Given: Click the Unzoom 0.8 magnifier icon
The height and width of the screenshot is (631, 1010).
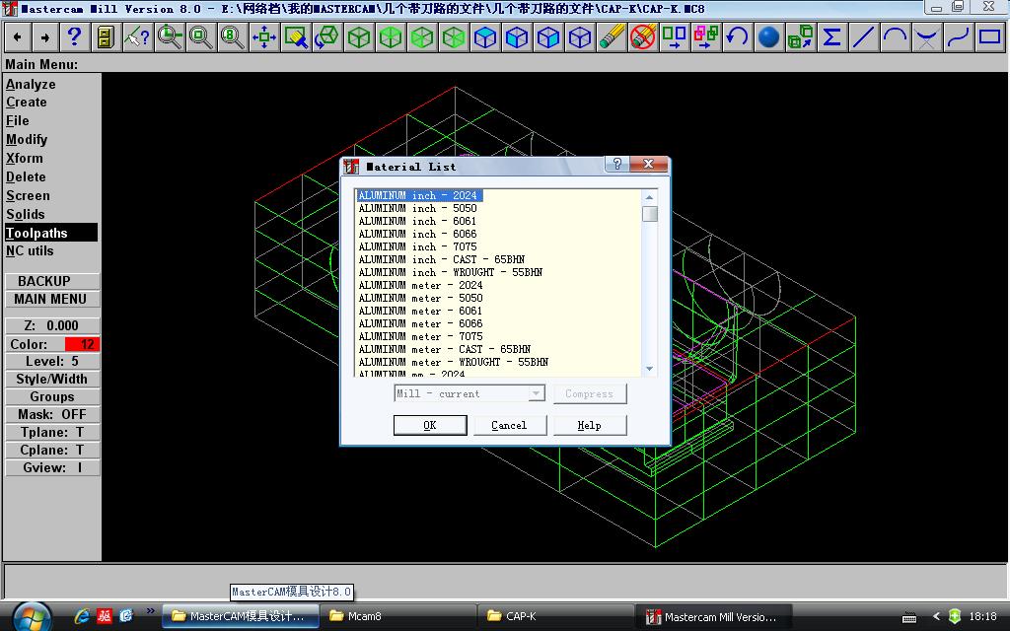Looking at the screenshot, I should [232, 37].
